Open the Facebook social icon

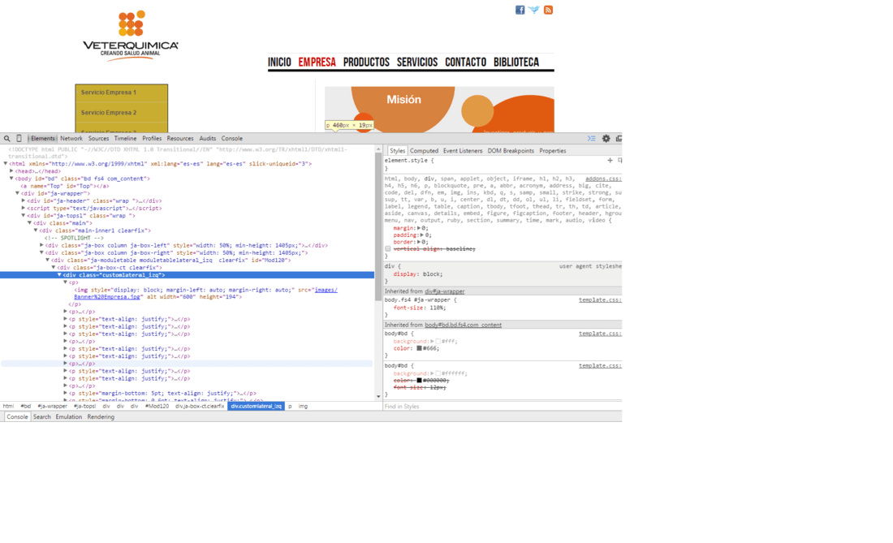click(x=520, y=10)
